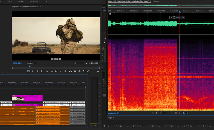The height and width of the screenshot is (130, 214).
Task: Toggle the safe margins frame icon
Action: click(x=28, y=71)
